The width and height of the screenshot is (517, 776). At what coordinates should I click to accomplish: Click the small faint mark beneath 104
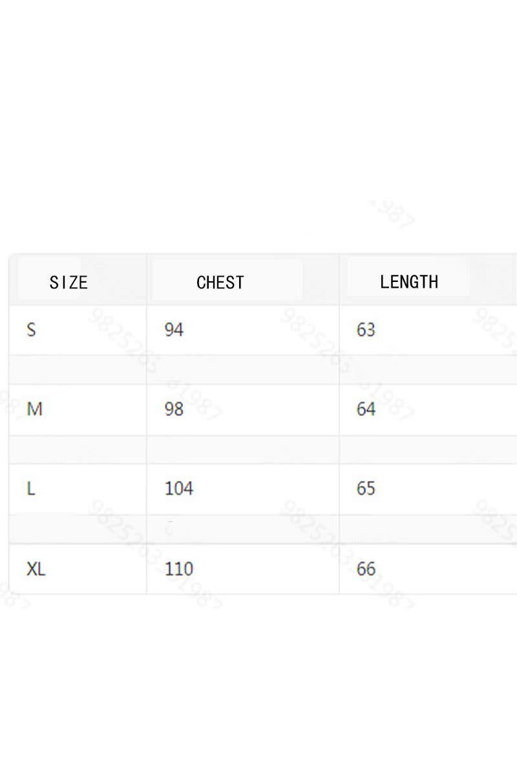pos(170,528)
